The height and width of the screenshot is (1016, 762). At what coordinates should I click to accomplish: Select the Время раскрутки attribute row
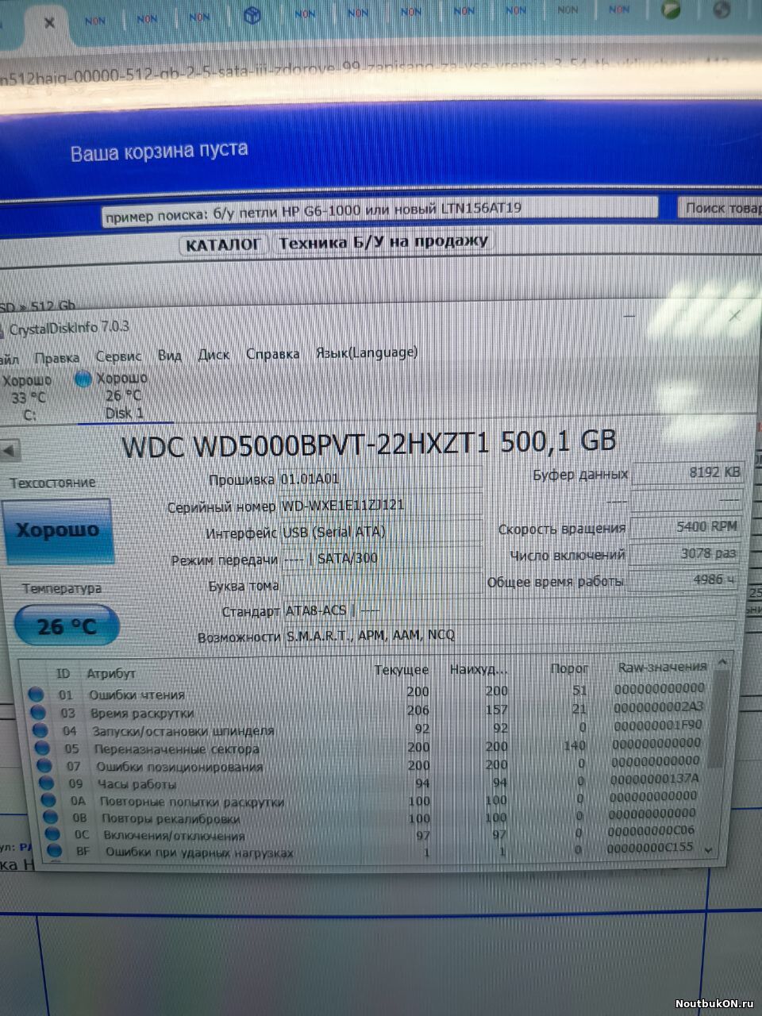pyautogui.click(x=367, y=710)
